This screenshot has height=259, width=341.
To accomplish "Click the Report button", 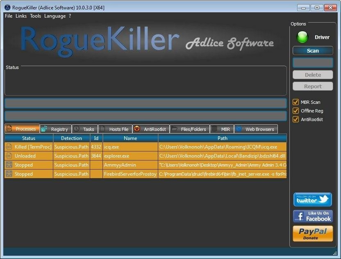I will pyautogui.click(x=313, y=86).
